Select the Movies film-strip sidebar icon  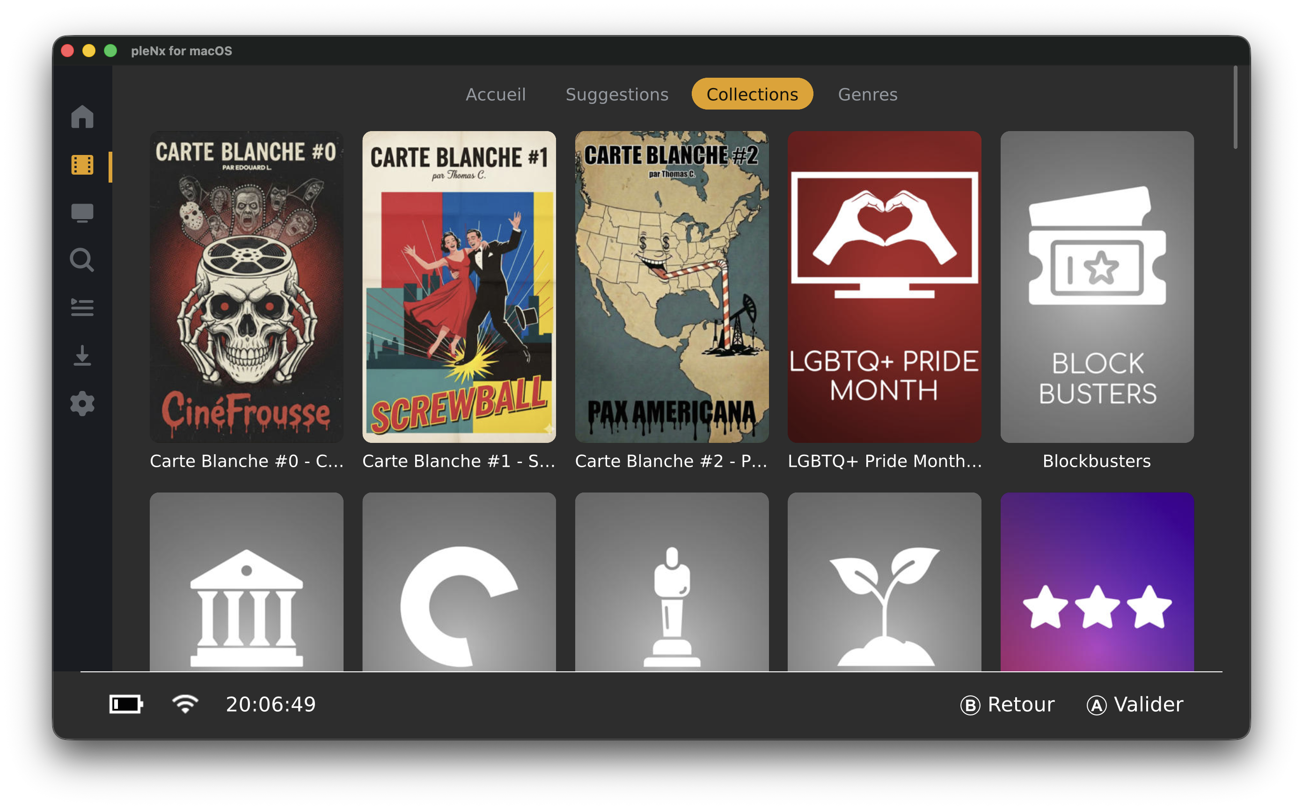[x=82, y=165]
